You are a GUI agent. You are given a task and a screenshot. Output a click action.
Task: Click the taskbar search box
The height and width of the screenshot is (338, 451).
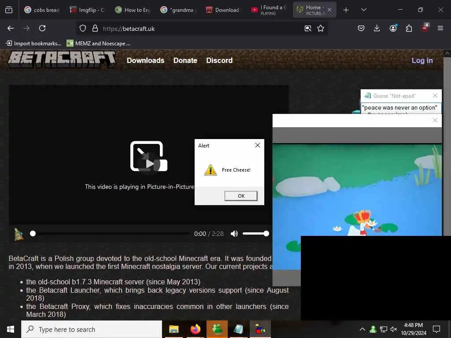(x=92, y=329)
